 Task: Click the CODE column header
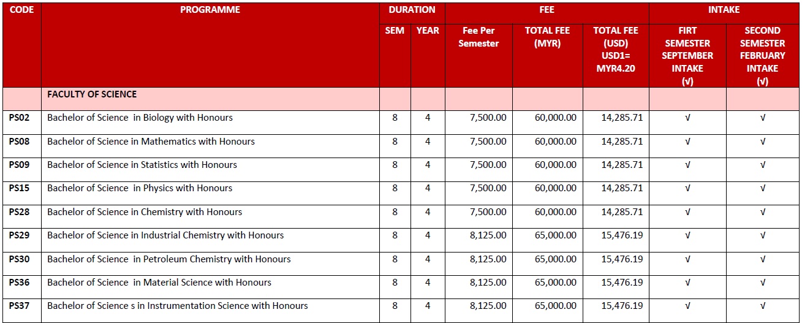[x=21, y=10]
